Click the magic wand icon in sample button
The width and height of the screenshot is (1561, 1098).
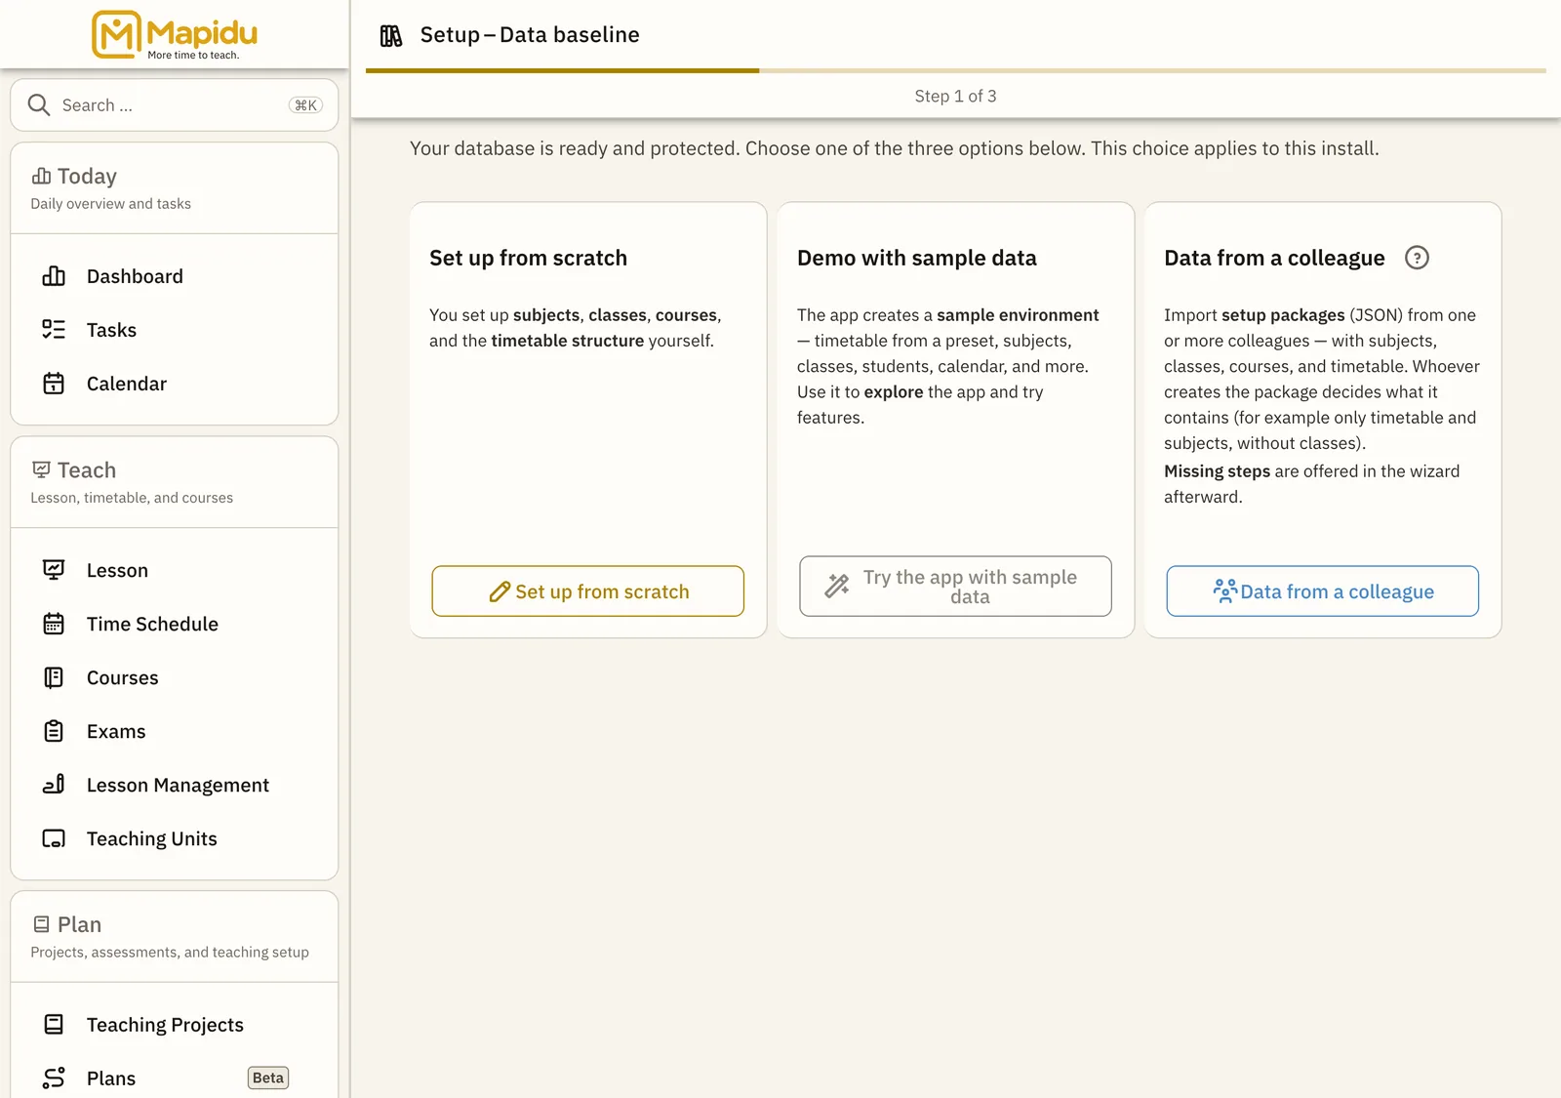837,586
